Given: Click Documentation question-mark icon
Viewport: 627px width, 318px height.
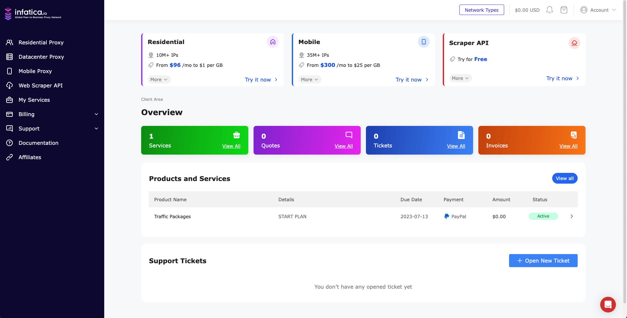Looking at the screenshot, I should (9, 143).
